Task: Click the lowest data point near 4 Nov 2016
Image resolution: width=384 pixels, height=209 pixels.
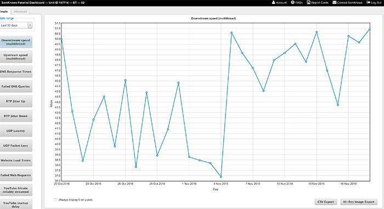Action: point(221,177)
